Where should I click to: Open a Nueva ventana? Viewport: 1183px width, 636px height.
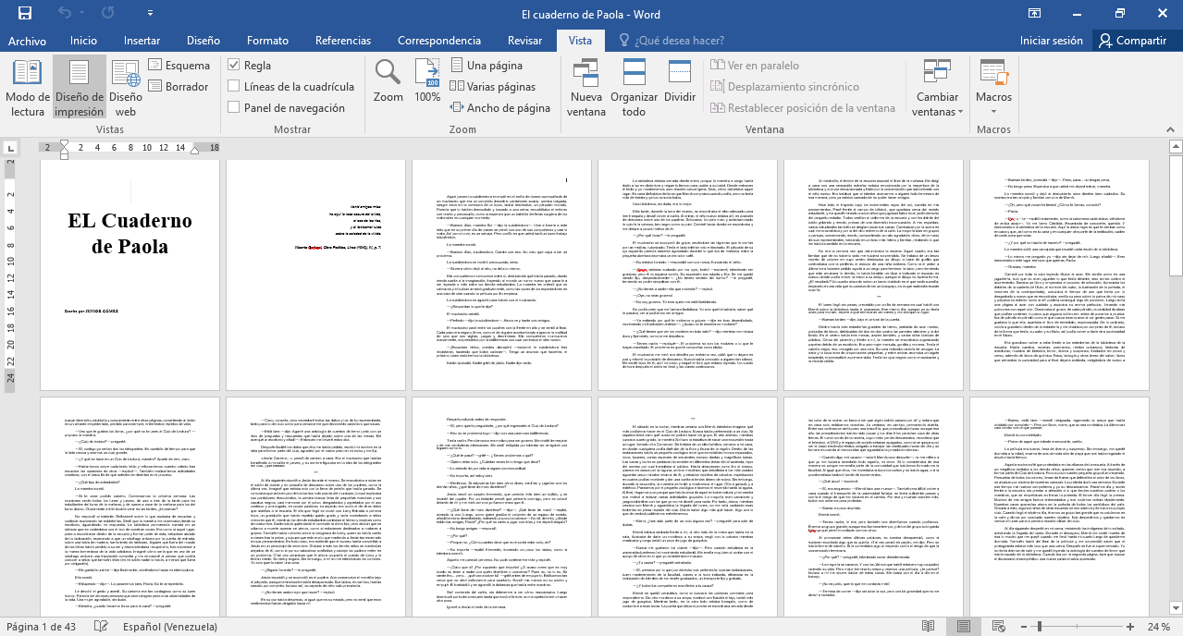click(586, 88)
